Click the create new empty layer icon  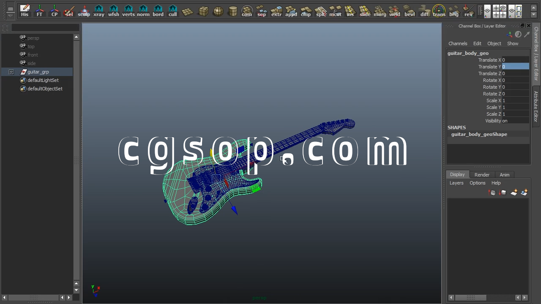click(514, 193)
